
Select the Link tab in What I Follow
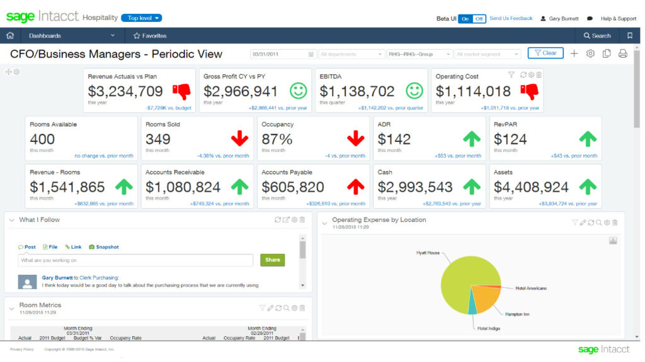point(73,247)
